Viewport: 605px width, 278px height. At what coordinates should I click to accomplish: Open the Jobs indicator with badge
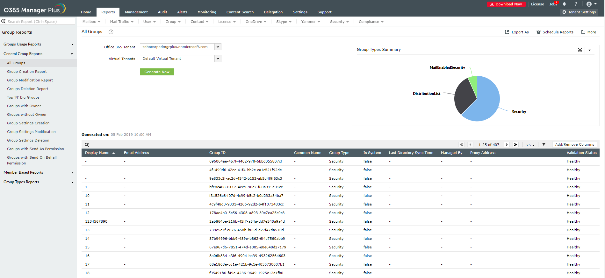pos(554,4)
